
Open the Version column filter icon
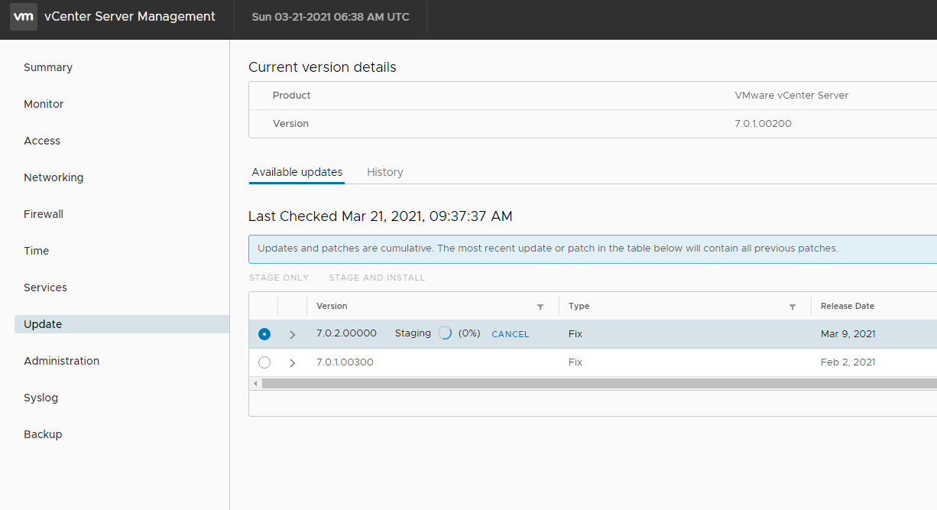point(540,307)
